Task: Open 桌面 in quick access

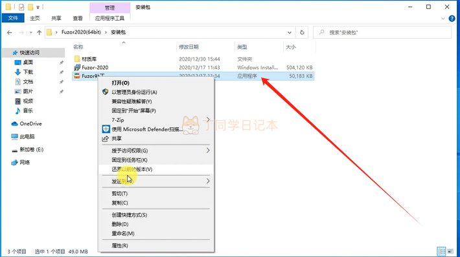Action: coord(28,62)
